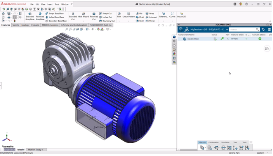Click the user profile avatar
This screenshot has height=156, width=273.
click(241, 4)
